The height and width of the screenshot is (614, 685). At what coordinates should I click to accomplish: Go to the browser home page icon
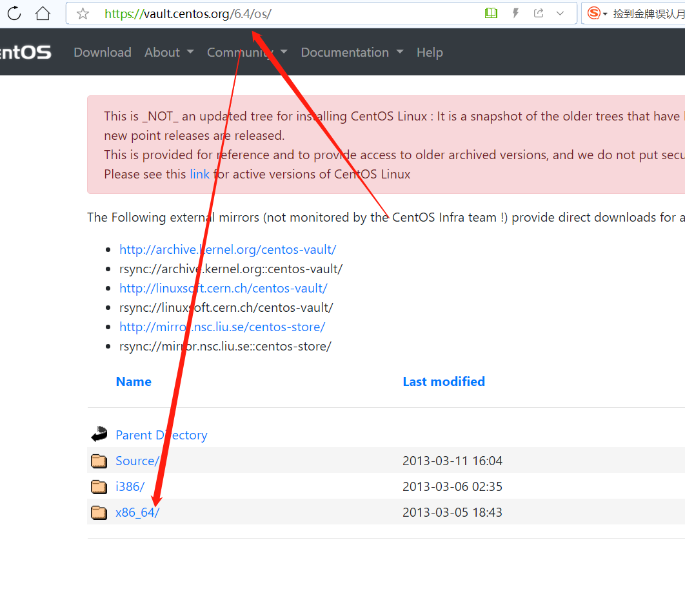point(43,14)
